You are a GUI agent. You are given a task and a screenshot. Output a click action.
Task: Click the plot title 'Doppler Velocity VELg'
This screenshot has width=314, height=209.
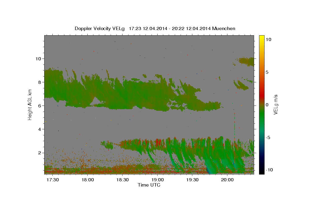coord(99,28)
